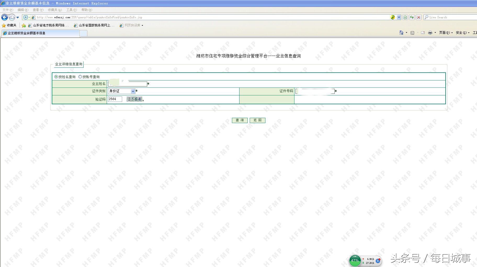477x267 pixels.
Task: Click the IE page icon beside URL
Action: pyautogui.click(x=33, y=17)
